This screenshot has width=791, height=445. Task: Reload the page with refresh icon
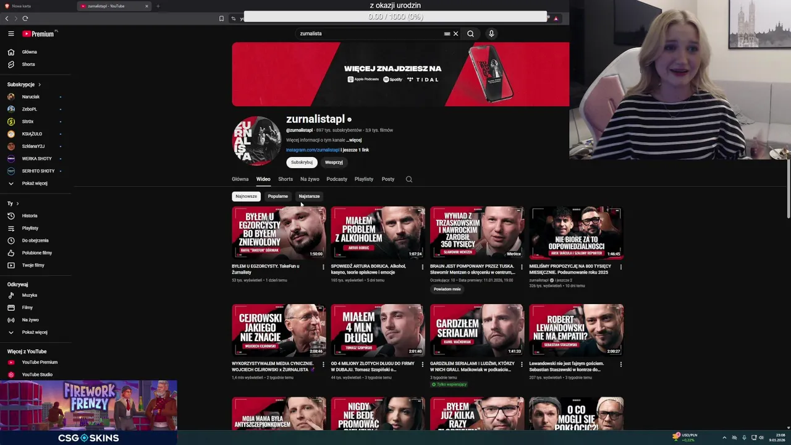tap(25, 19)
